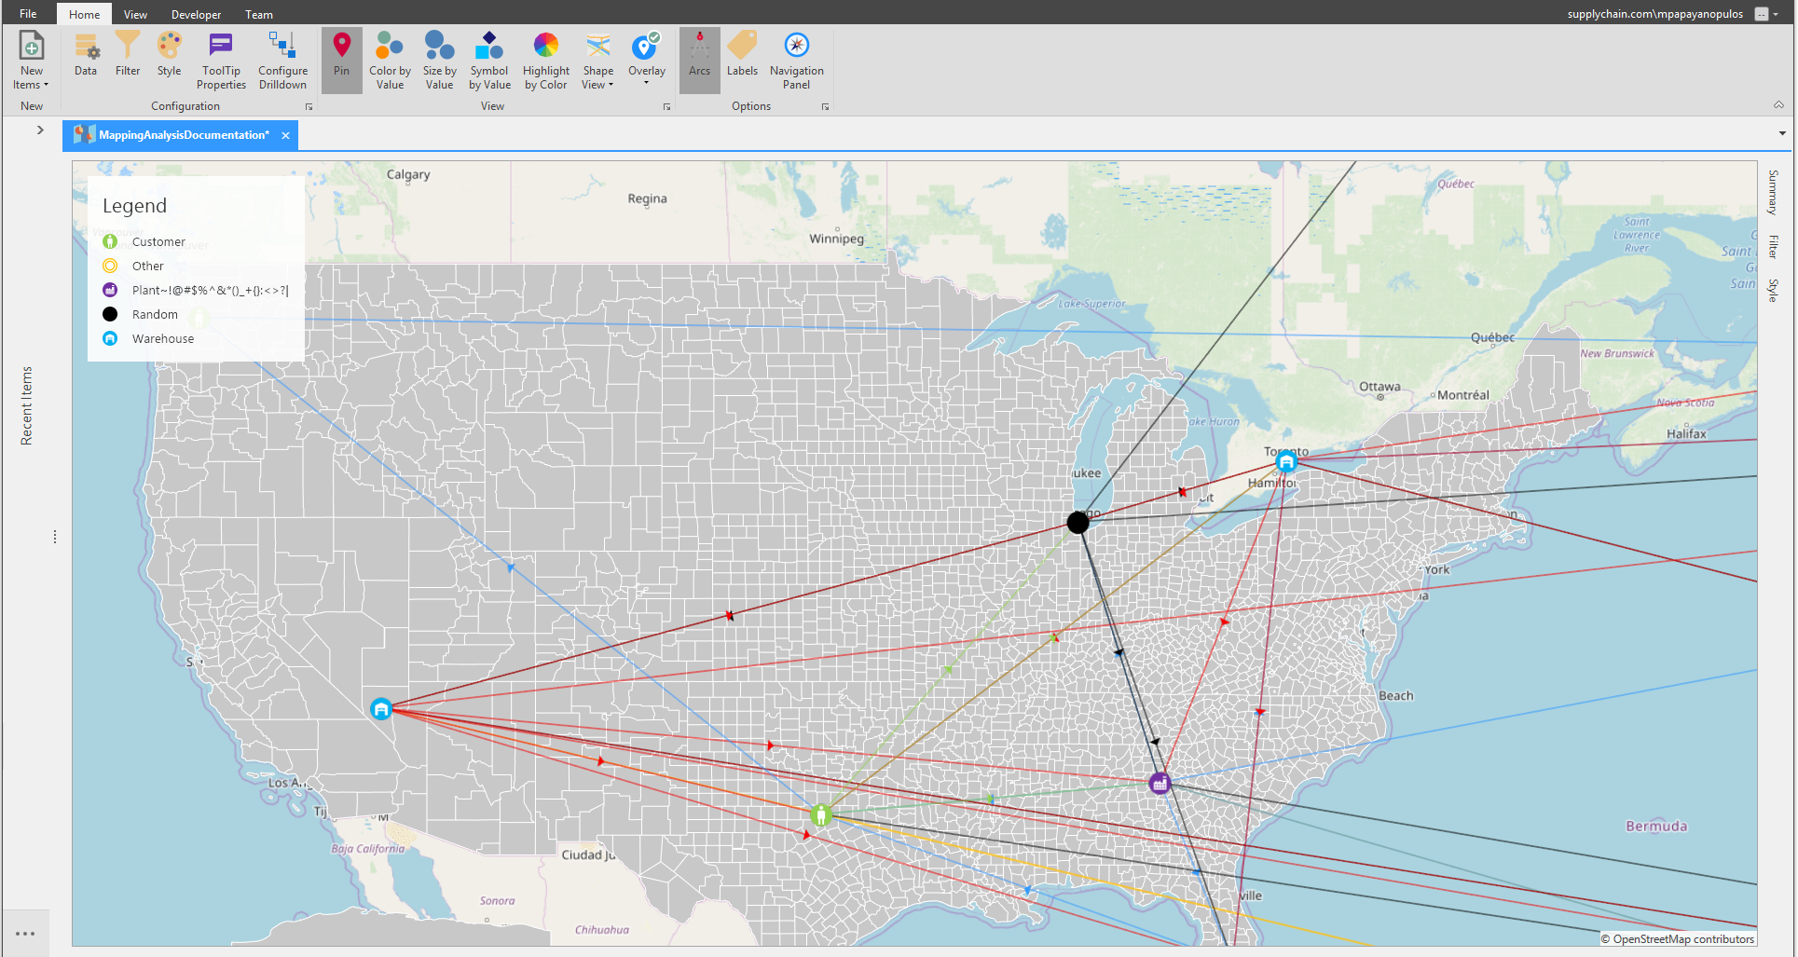Click the Random legend black circle
Image resolution: width=1798 pixels, height=957 pixels.
click(x=110, y=314)
